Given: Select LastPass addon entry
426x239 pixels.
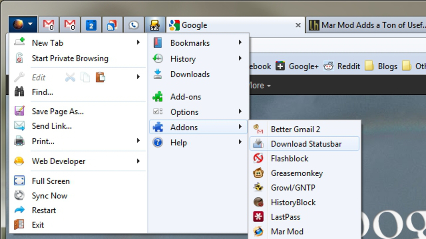Looking at the screenshot, I should [304, 217].
